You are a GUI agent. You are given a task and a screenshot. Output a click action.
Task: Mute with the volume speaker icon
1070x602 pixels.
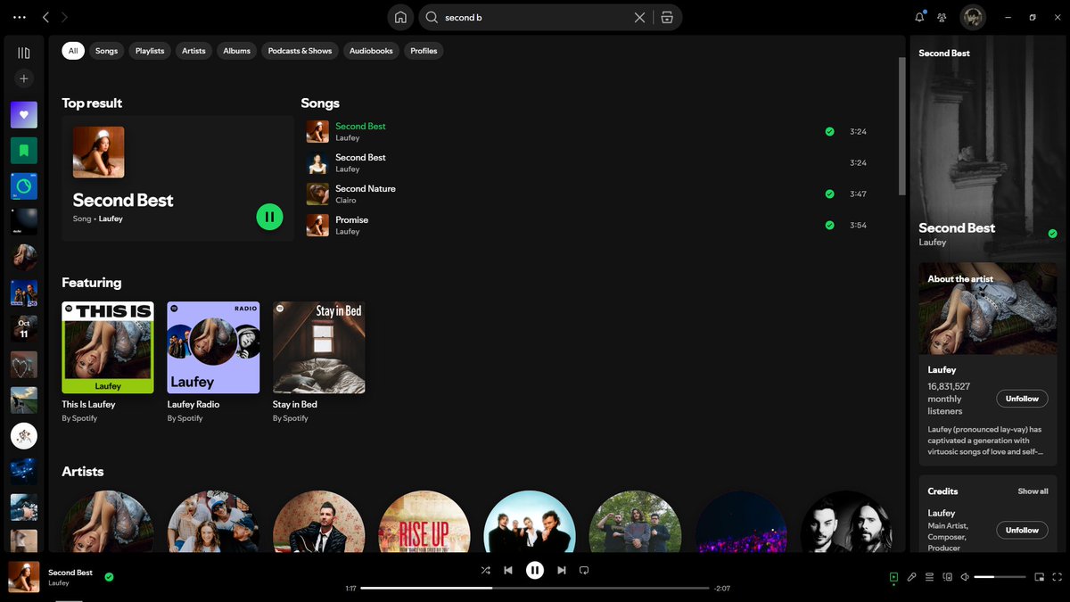coord(965,577)
